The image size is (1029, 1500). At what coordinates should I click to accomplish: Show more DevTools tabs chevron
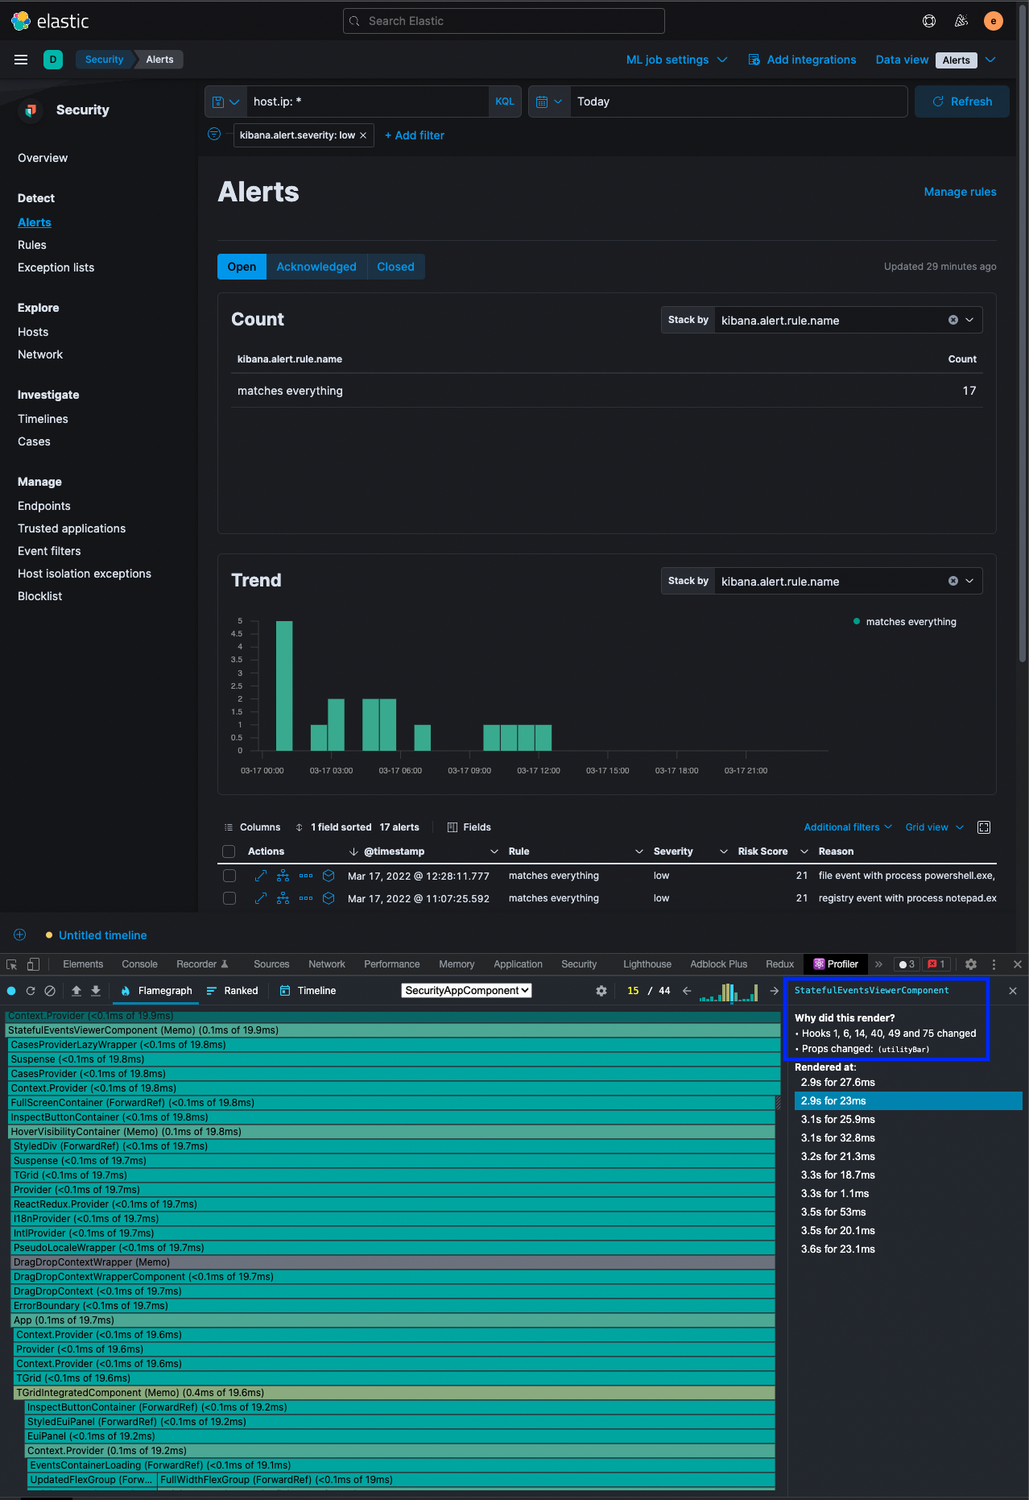click(878, 964)
